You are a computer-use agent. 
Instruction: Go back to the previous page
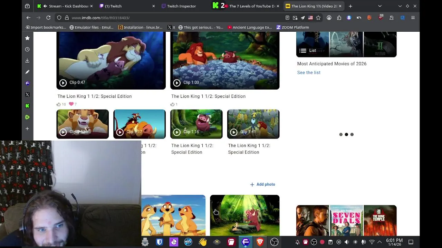[x=28, y=18]
